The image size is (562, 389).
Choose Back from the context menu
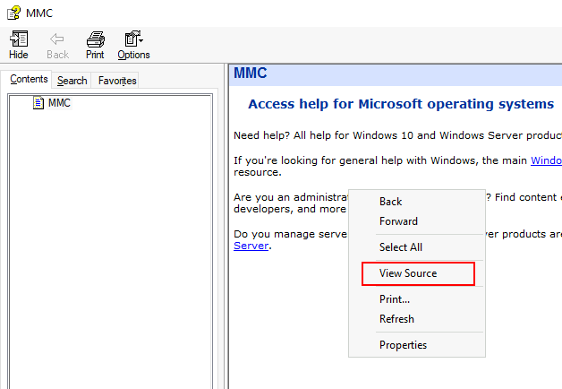coord(390,202)
